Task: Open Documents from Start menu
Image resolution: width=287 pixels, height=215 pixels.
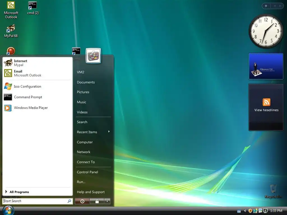Action: 86,82
